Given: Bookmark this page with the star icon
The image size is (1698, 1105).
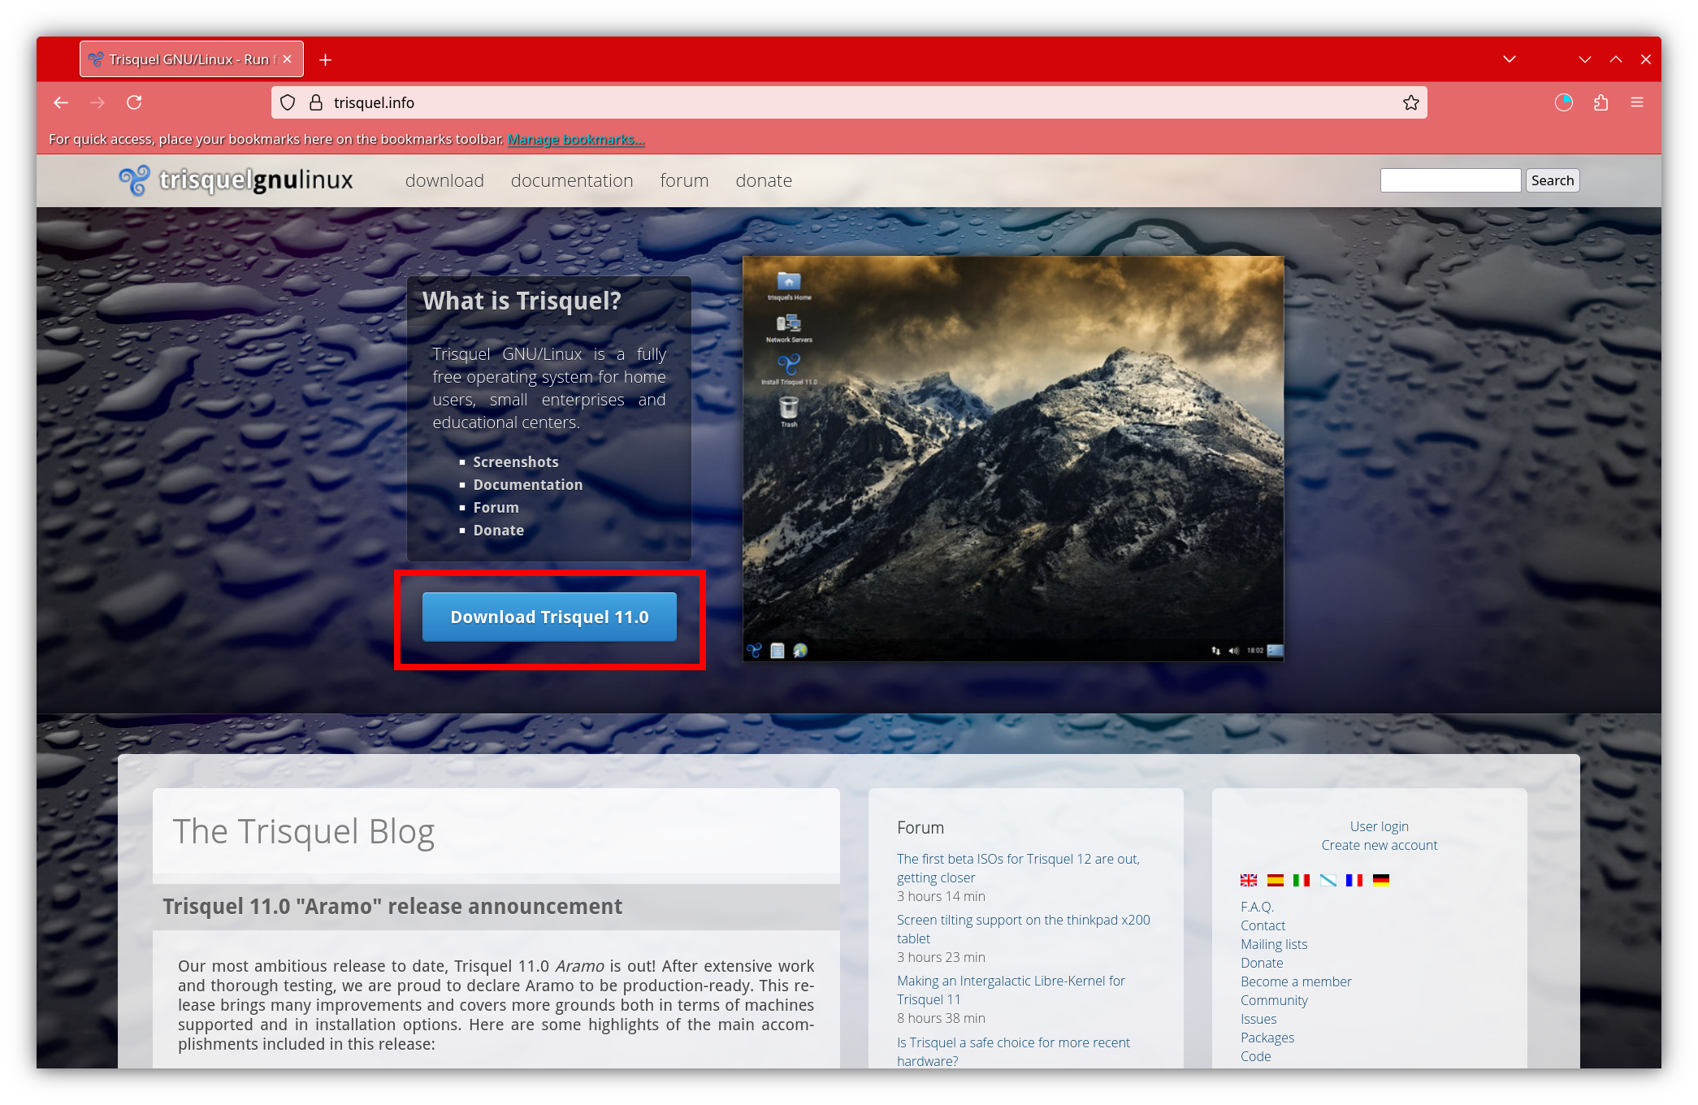Looking at the screenshot, I should [1410, 102].
